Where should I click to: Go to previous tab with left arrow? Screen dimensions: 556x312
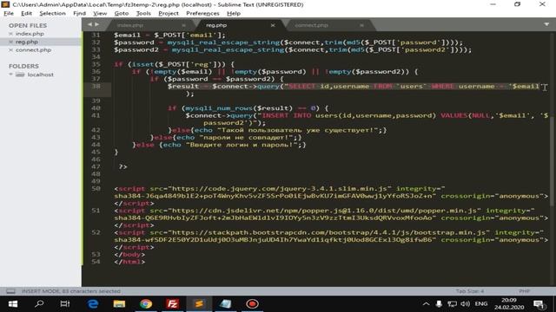(x=89, y=24)
